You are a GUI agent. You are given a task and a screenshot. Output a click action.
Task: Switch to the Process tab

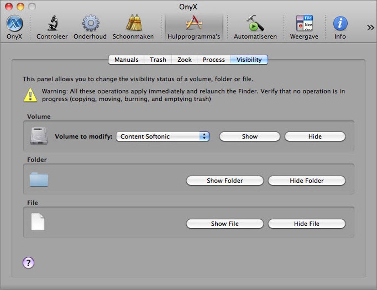pos(214,59)
